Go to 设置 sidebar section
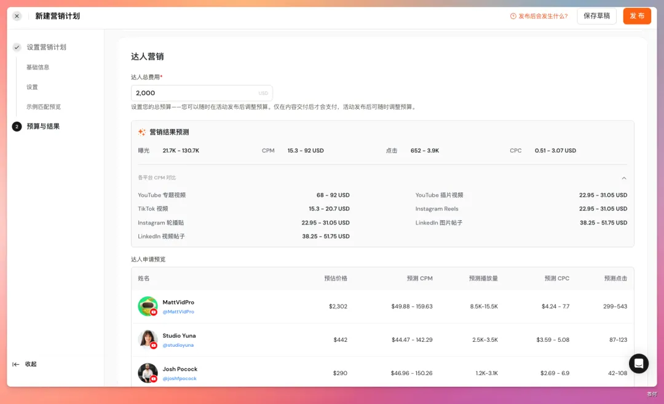The image size is (664, 404). tap(32, 87)
